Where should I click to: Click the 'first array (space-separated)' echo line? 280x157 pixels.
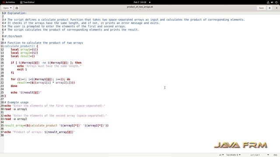pos(55,106)
